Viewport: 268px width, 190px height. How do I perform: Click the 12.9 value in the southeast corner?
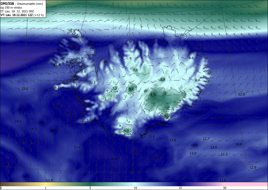tap(253, 167)
